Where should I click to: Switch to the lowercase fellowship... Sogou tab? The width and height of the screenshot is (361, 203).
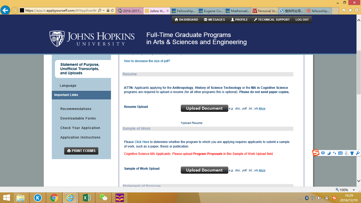[318, 11]
